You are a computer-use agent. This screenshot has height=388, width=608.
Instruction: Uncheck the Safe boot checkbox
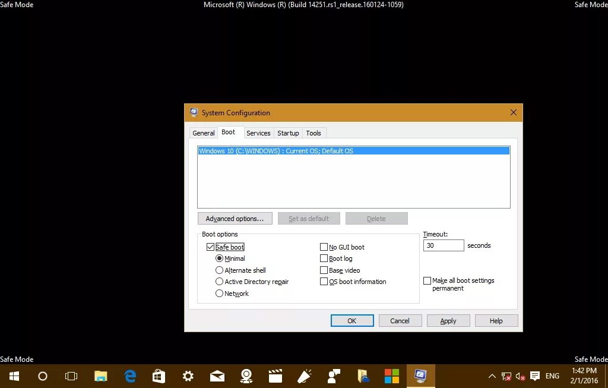point(211,247)
